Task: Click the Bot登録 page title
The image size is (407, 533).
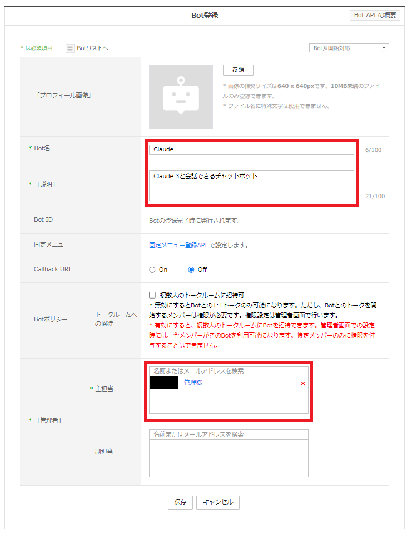Action: pos(205,15)
